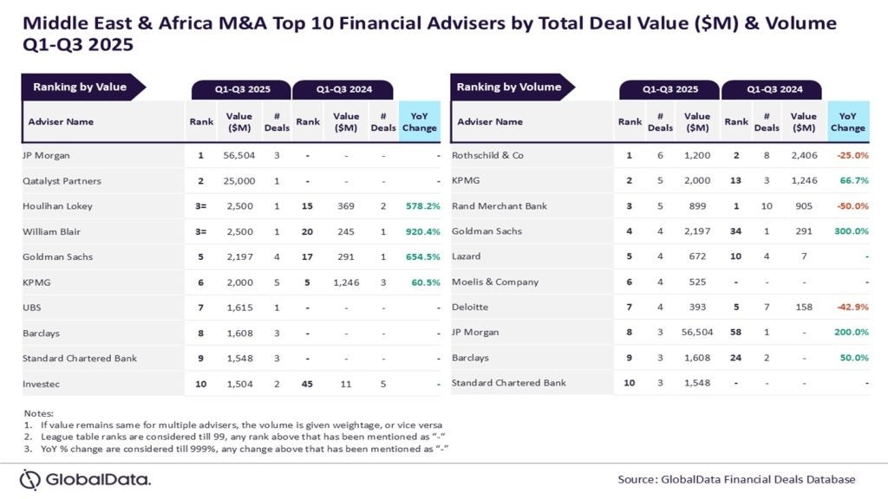Click the William Blair 920.4% YoY value
888x499 pixels.
(421, 231)
